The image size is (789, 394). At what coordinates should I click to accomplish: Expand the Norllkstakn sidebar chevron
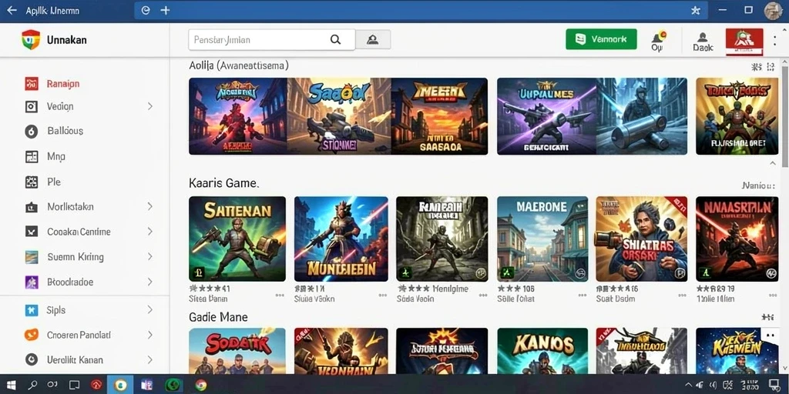tap(150, 206)
